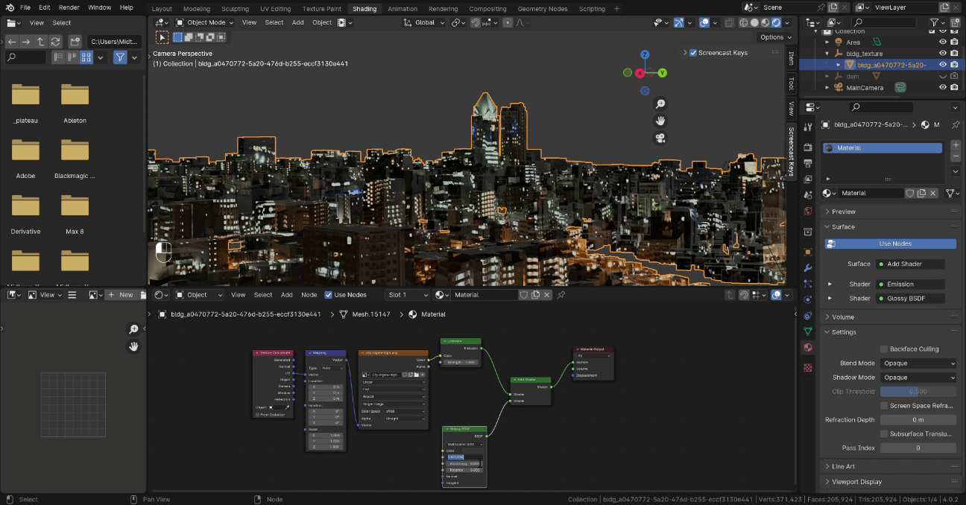The image size is (966, 505).
Task: Add new collection in outliner
Action: [954, 22]
